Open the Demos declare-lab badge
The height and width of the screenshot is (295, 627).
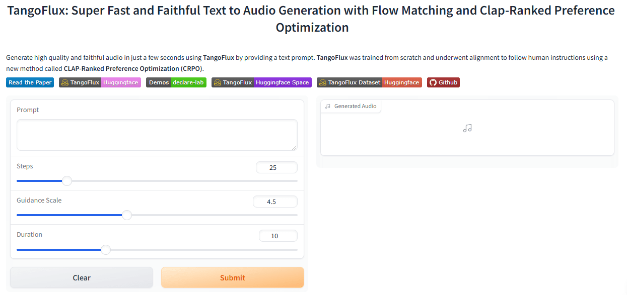[176, 82]
